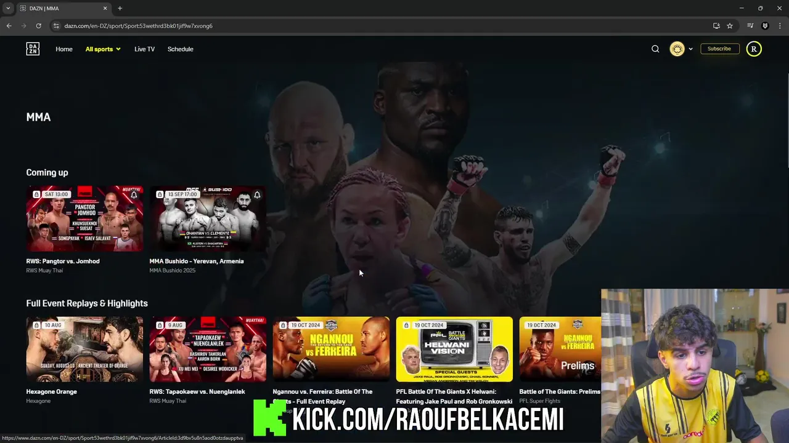Click 'MMA Bushido - Yerevan, Armenia' title
The height and width of the screenshot is (443, 789).
pos(197,261)
